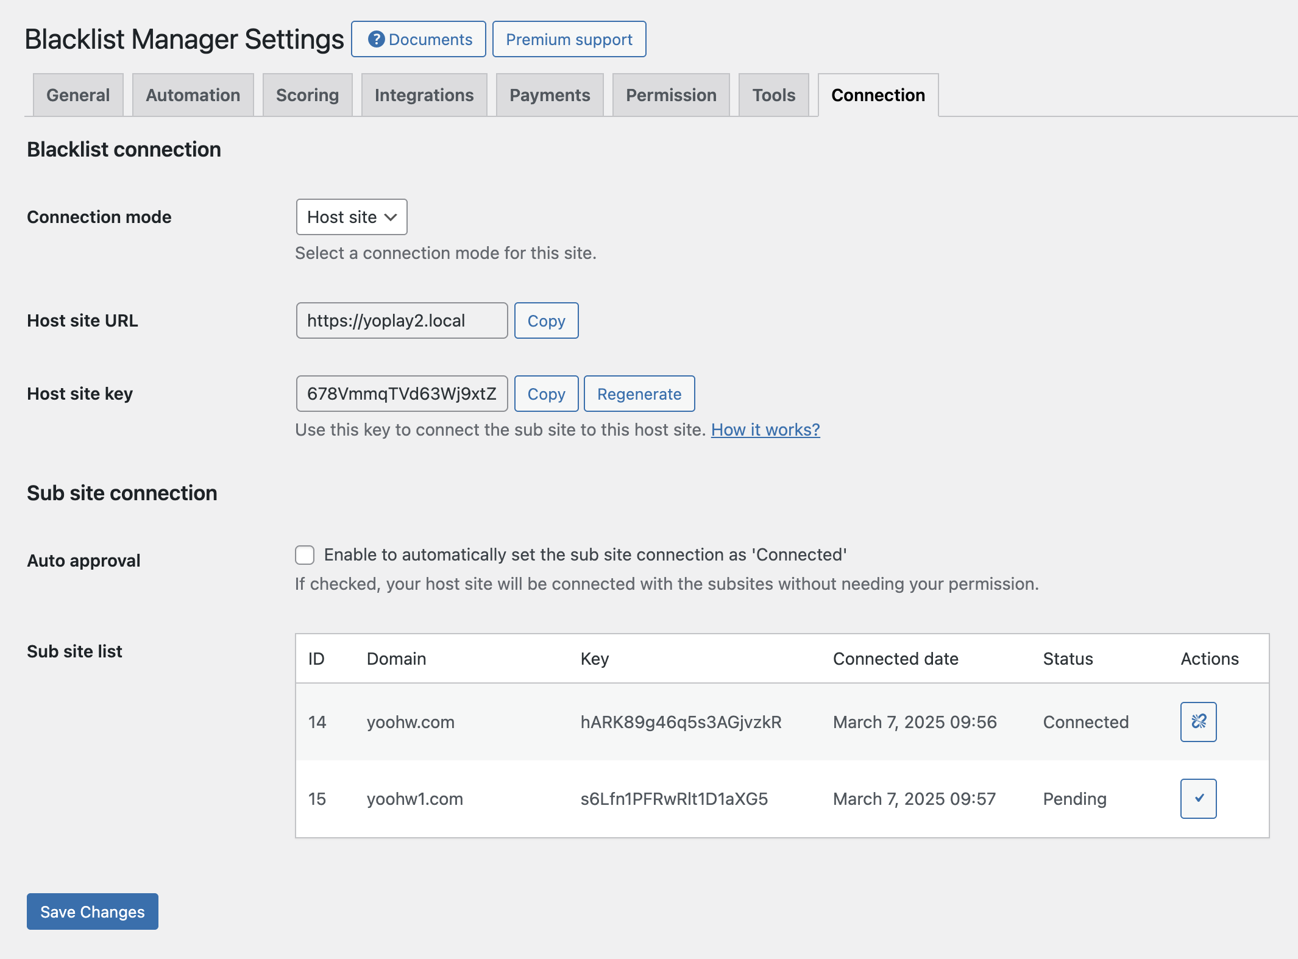Open the Scoring tab
The image size is (1298, 959).
pos(307,95)
